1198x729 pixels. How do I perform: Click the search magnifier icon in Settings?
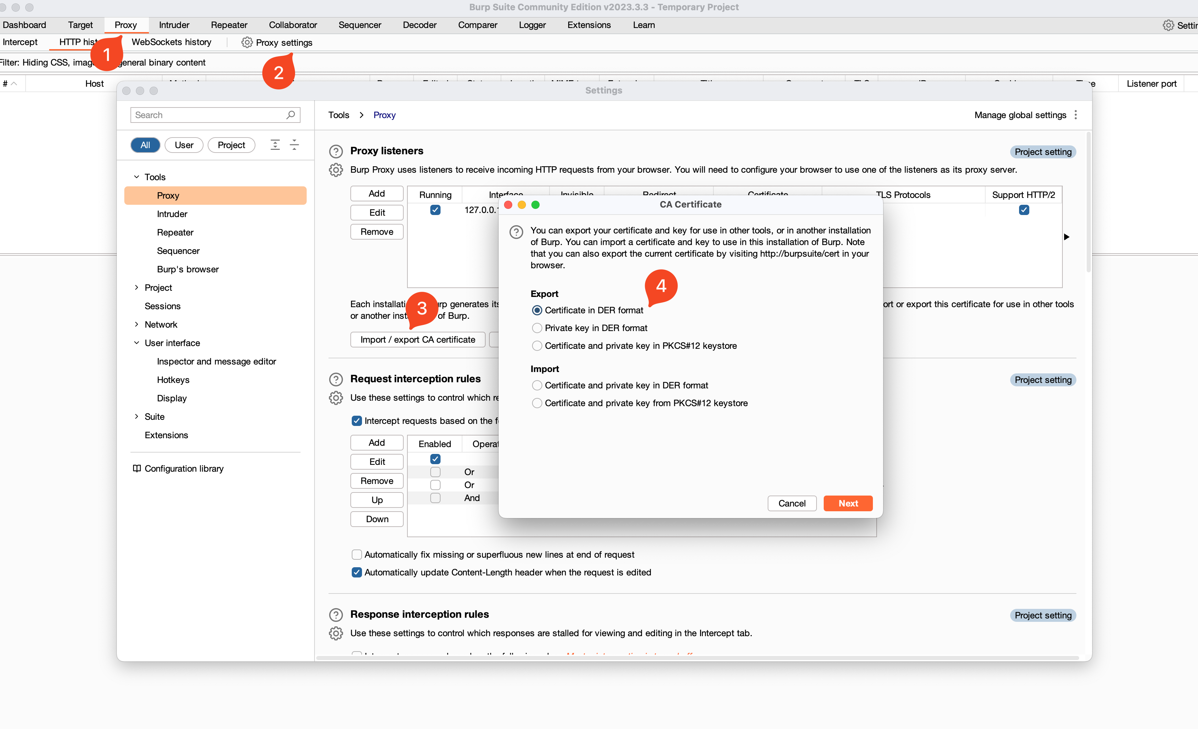point(290,115)
